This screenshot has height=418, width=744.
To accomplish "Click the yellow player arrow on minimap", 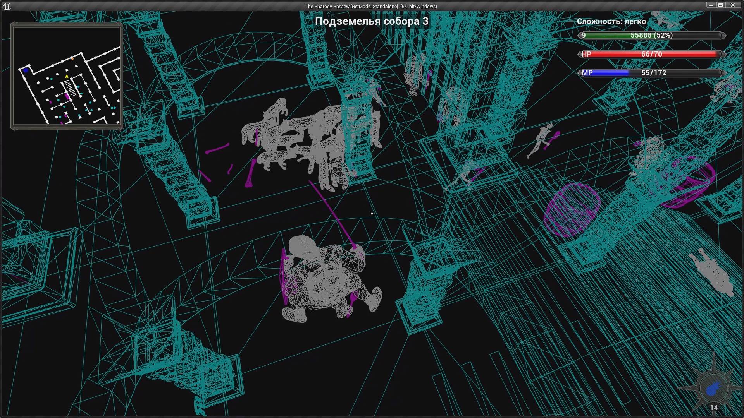I will [x=67, y=77].
